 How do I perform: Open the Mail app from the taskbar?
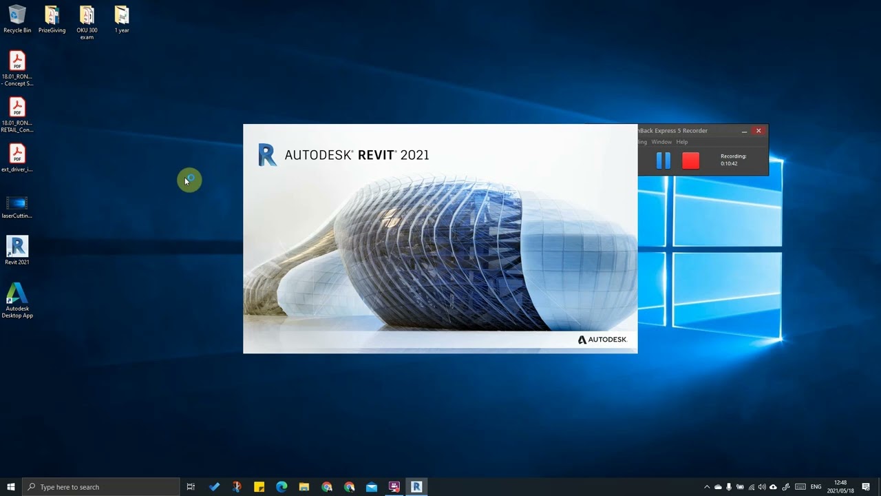point(372,487)
